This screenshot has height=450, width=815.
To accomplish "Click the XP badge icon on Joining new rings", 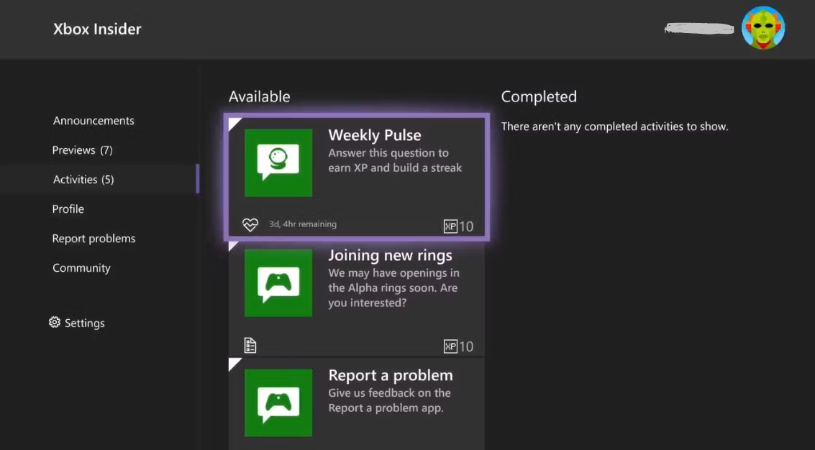I will 450,346.
